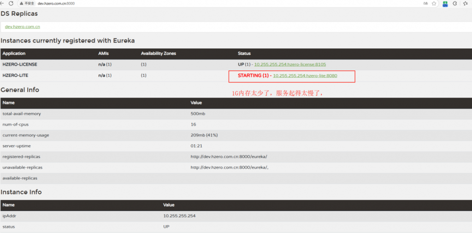The height and width of the screenshot is (233, 472).
Task: Click the not-secure warning badge
Action: [x=27, y=3]
